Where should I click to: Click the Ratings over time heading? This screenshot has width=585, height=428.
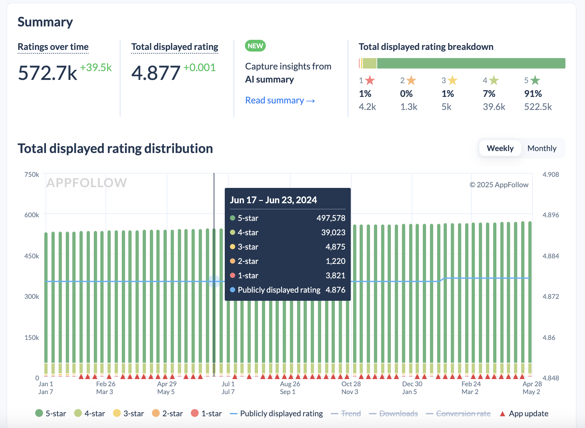[53, 47]
